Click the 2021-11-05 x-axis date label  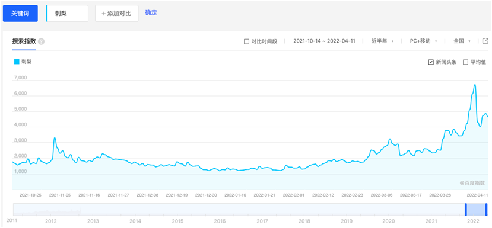click(59, 195)
